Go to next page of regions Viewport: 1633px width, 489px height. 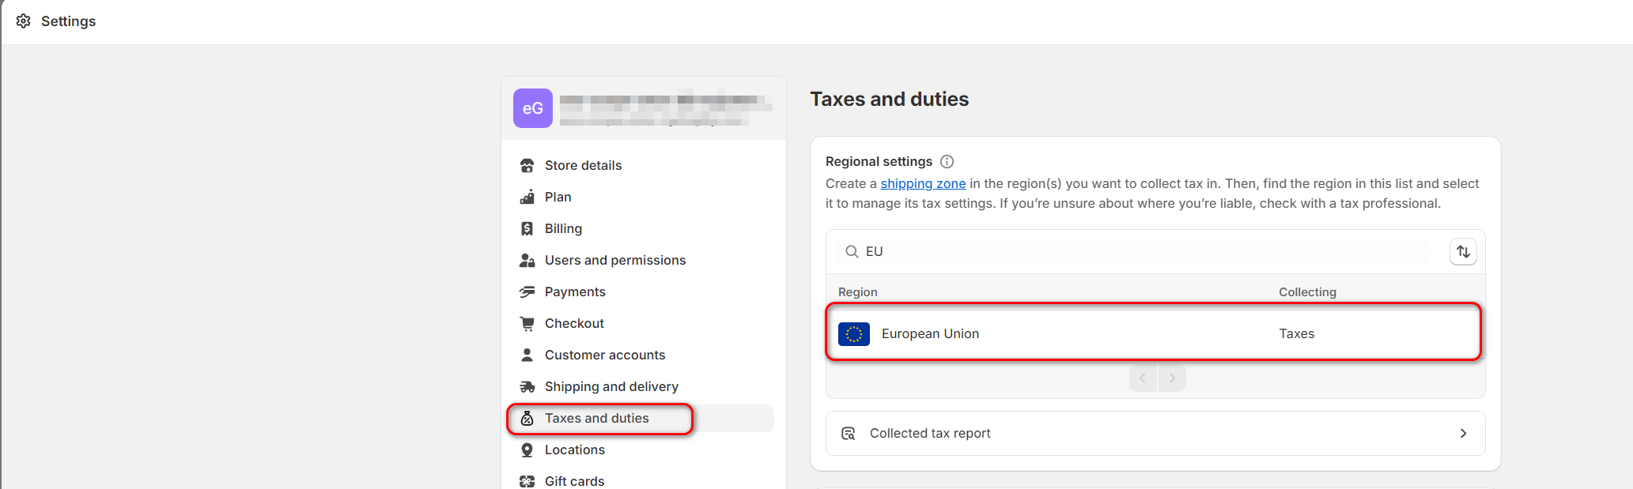pyautogui.click(x=1172, y=378)
